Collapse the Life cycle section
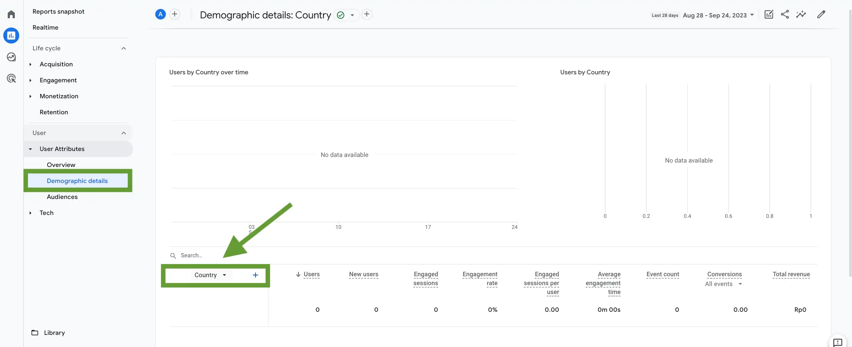 click(123, 48)
